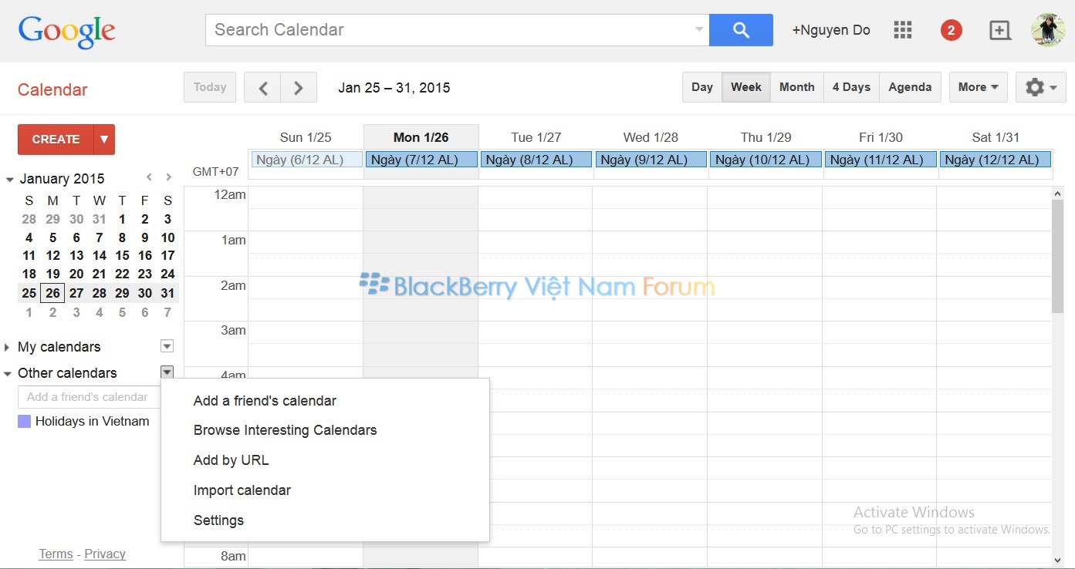Open the CREATE button dropdown arrow

104,140
